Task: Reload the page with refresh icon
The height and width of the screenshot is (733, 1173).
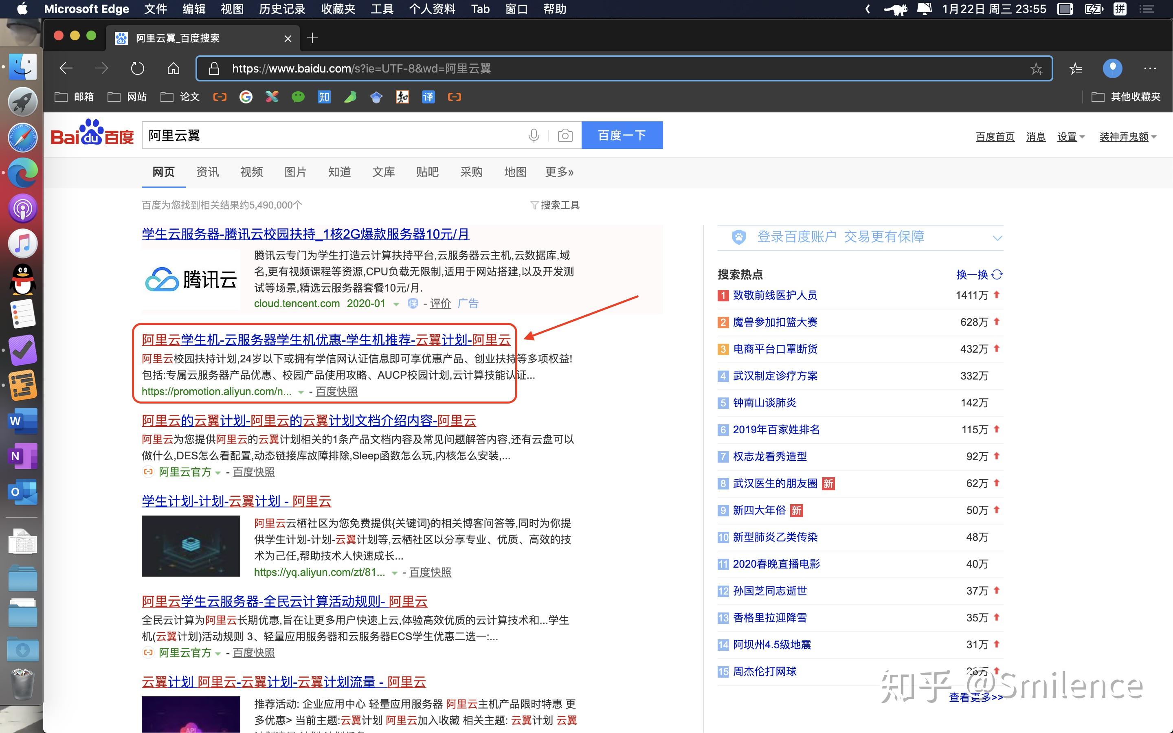Action: tap(138, 68)
